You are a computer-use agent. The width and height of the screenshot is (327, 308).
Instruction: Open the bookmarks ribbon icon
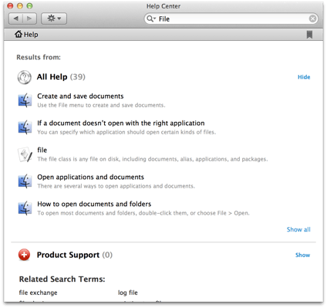coord(309,35)
